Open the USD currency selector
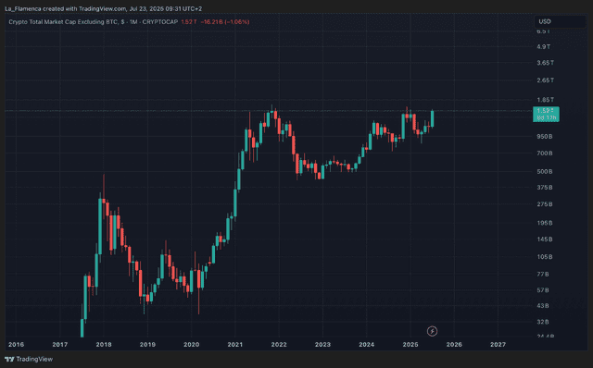The image size is (593, 368). coord(560,21)
